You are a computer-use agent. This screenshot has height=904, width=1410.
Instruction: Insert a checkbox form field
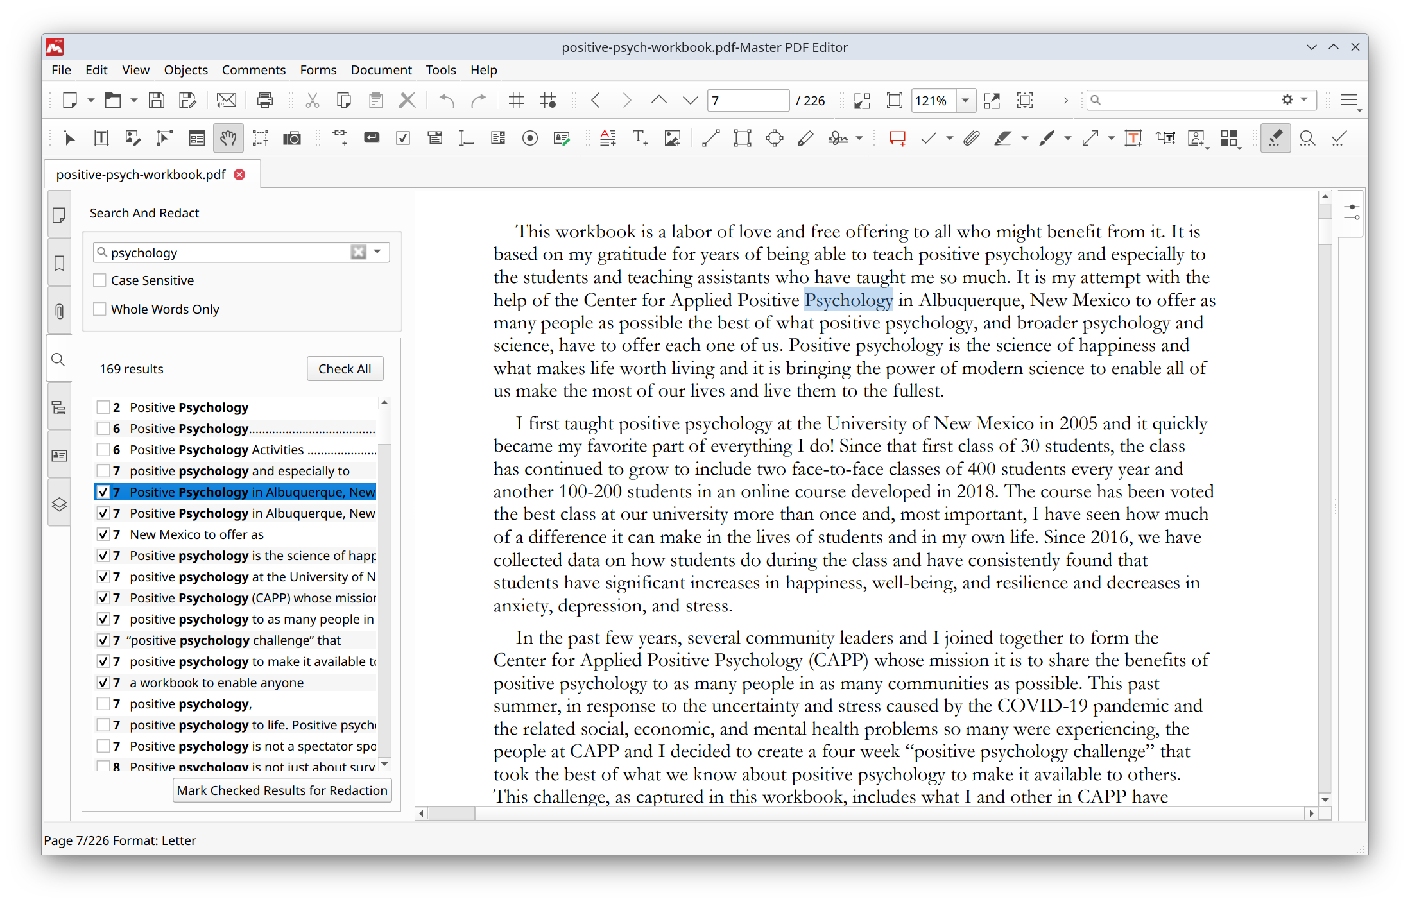[x=403, y=137]
